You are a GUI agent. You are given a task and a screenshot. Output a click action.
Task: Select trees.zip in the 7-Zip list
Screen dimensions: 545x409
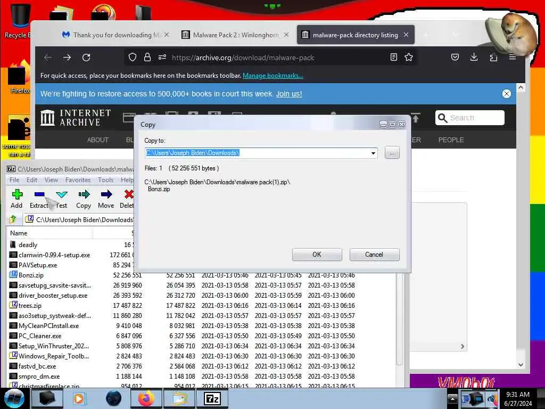(30, 305)
